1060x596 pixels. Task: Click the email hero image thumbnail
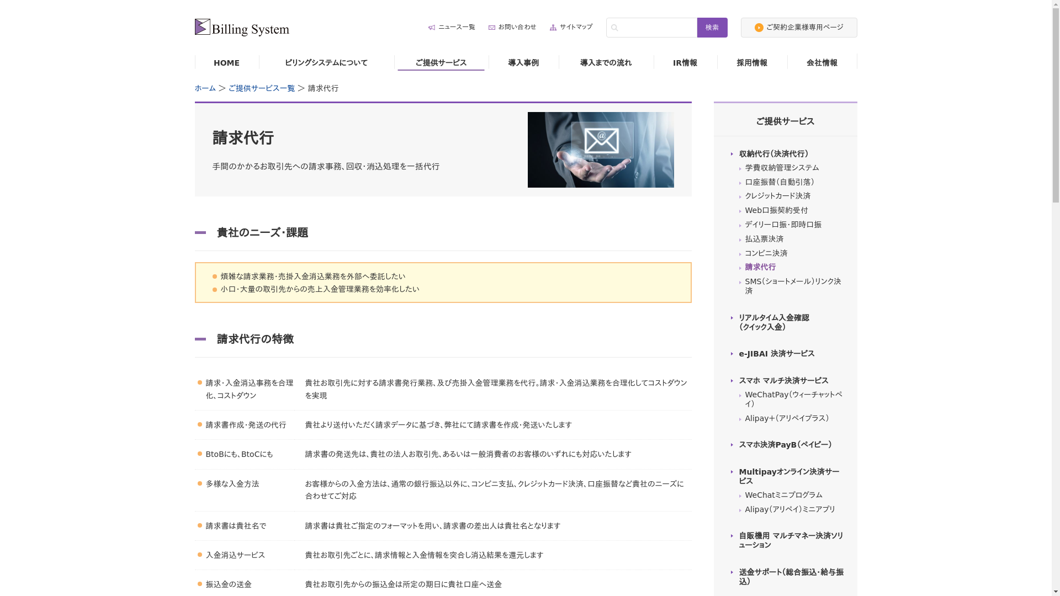(x=601, y=150)
